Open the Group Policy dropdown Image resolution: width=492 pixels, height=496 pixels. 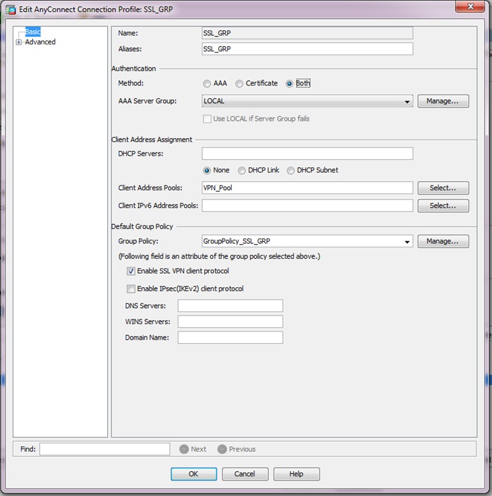click(x=407, y=242)
